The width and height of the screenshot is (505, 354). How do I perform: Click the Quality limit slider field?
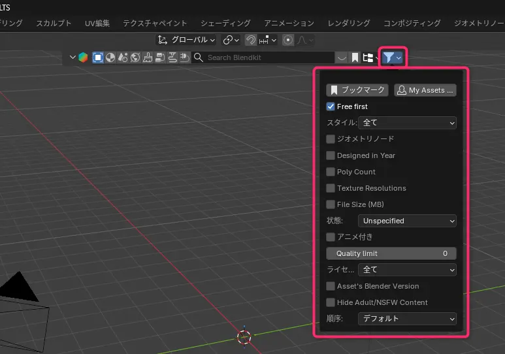(x=391, y=253)
